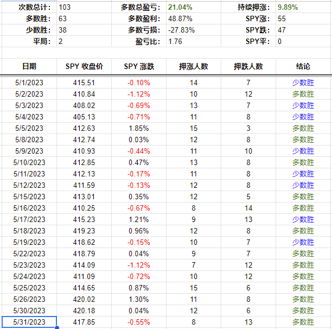
Task: Select closing price 415.51
Action: click(x=84, y=83)
